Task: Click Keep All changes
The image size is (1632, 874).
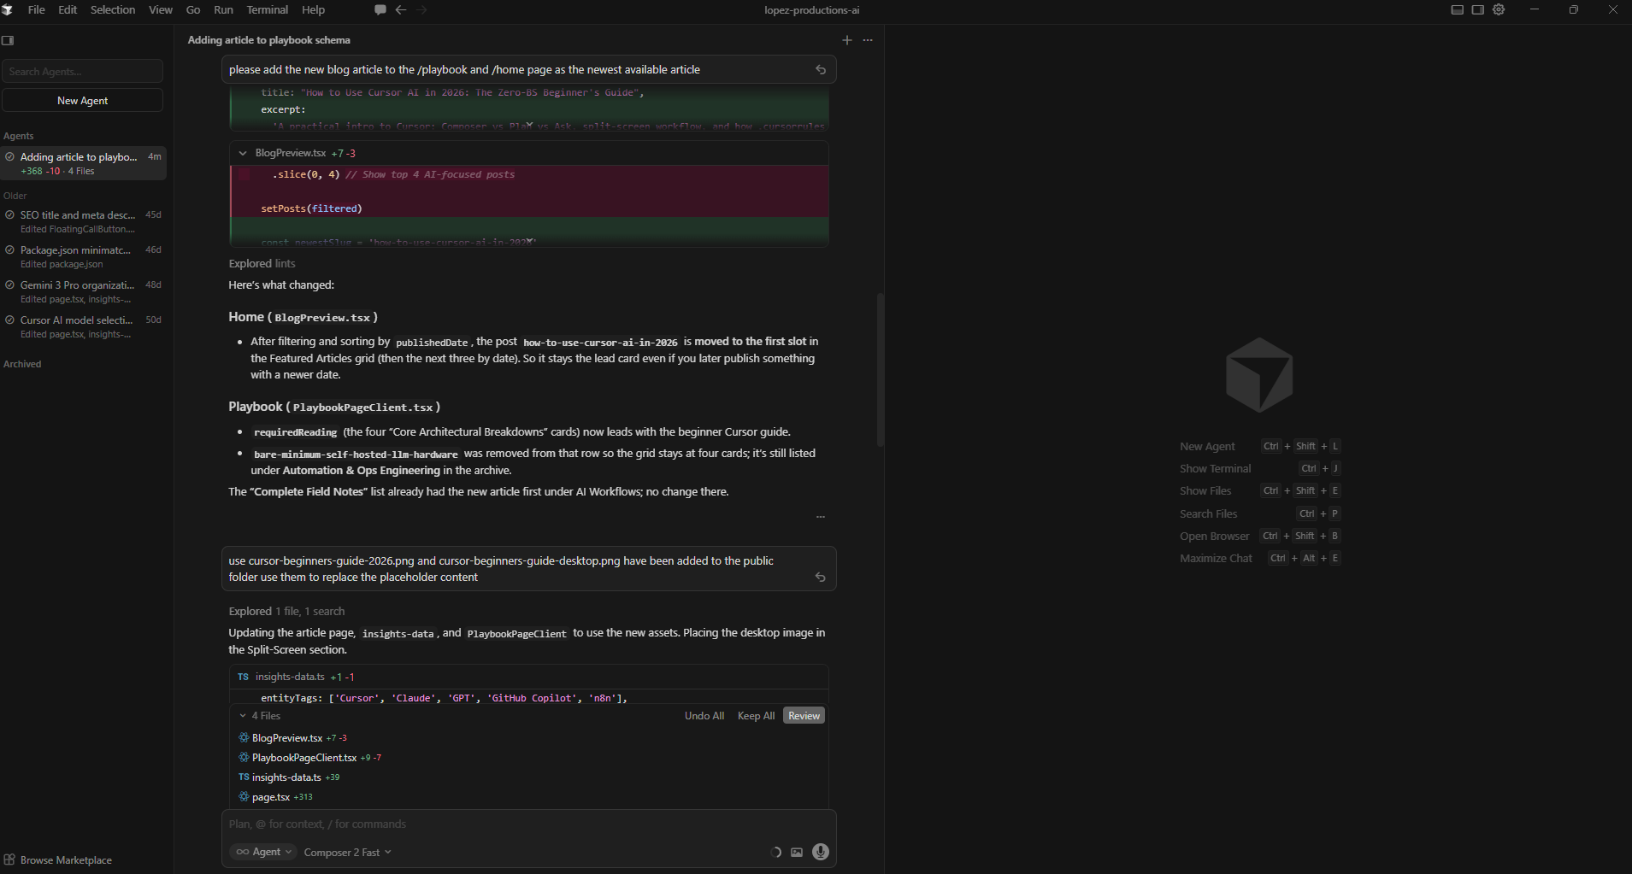Action: 756,716
